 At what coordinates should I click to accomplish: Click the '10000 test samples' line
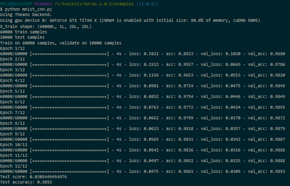click(22, 37)
